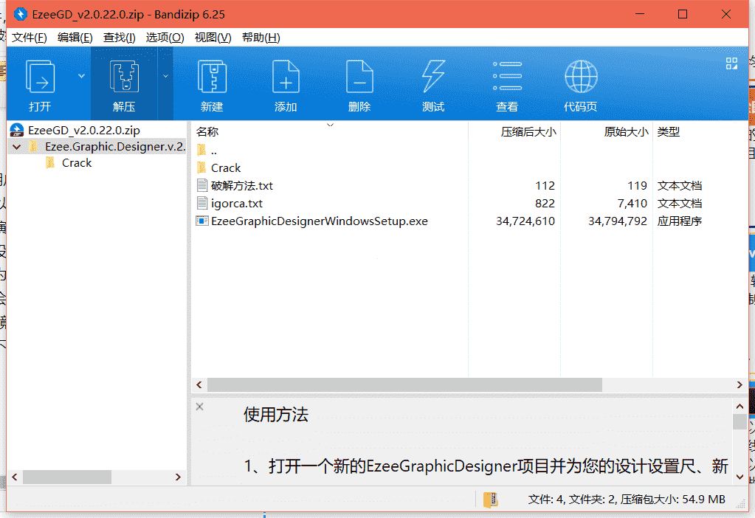This screenshot has height=518, width=755.
Task: Click the igorca.txt file name
Action: (x=236, y=204)
